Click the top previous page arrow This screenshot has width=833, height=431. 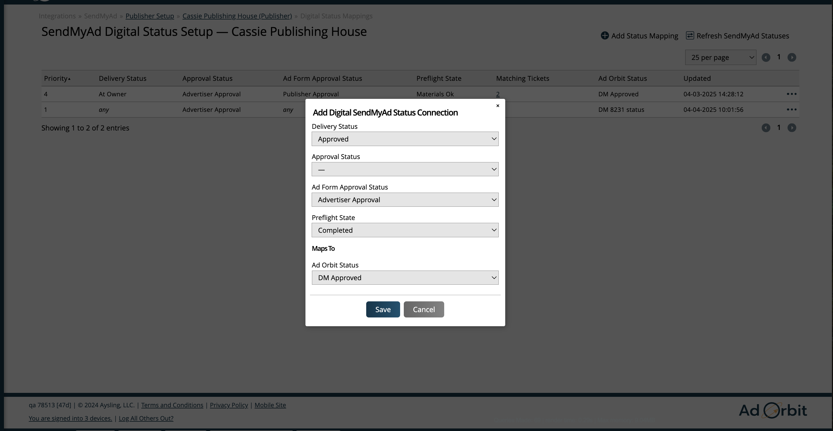click(x=765, y=58)
